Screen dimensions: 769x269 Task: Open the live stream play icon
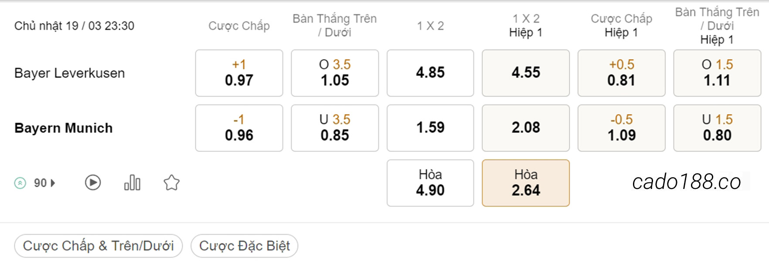click(93, 182)
